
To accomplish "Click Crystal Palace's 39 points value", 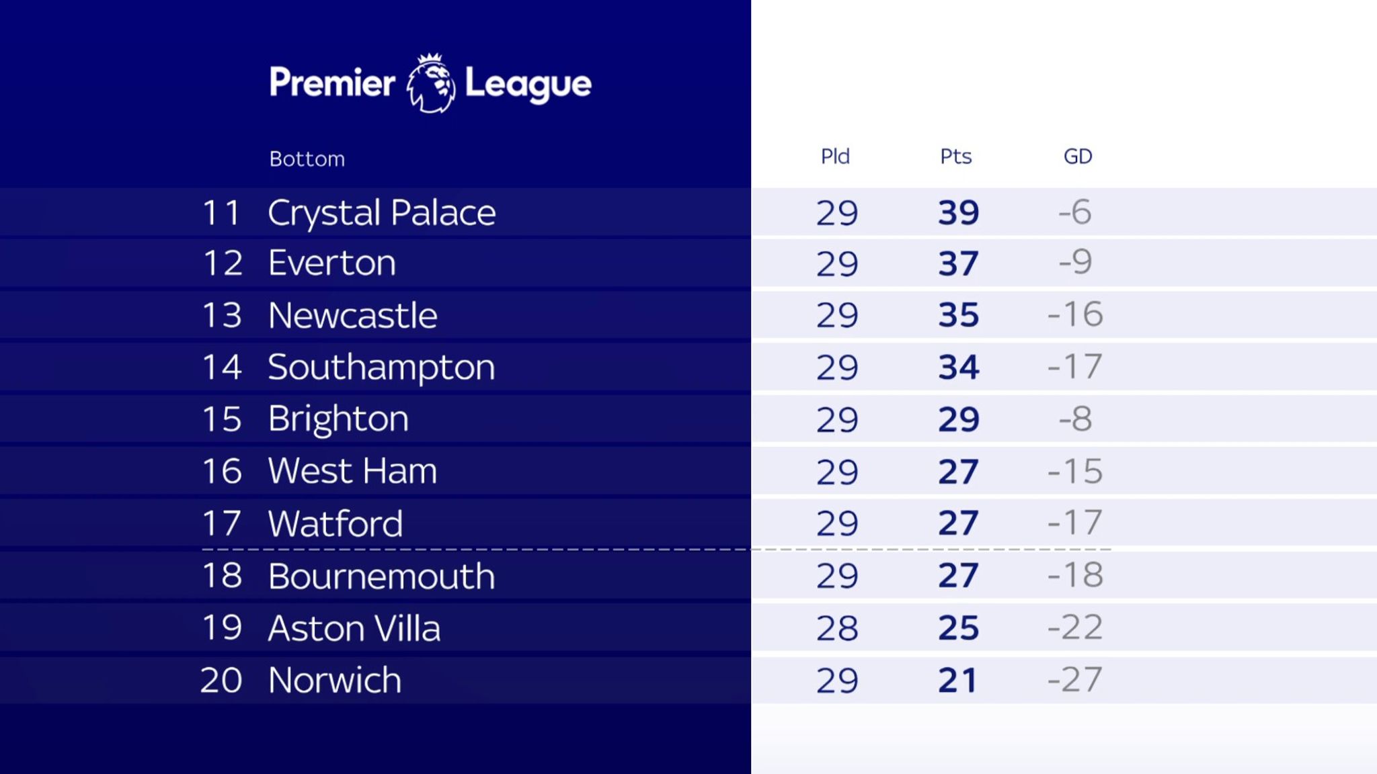I will (959, 212).
